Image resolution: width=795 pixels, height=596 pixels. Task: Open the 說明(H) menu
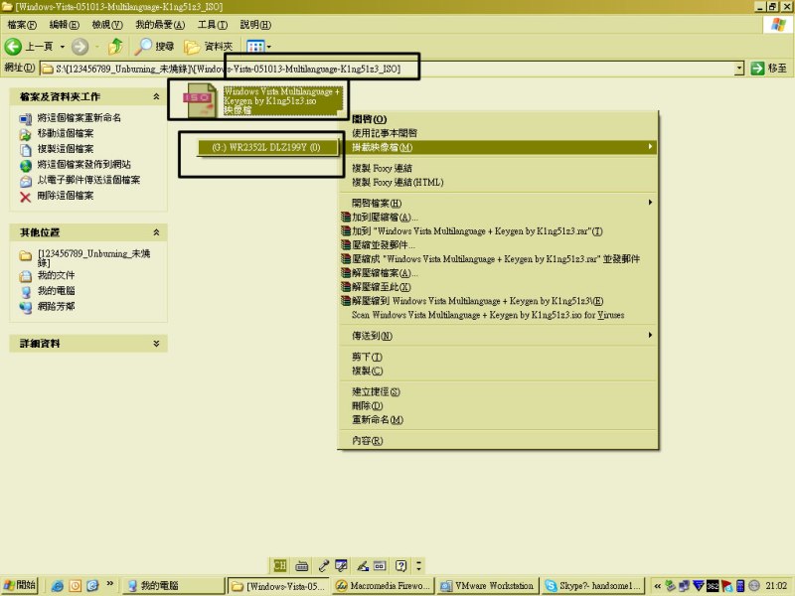click(255, 24)
